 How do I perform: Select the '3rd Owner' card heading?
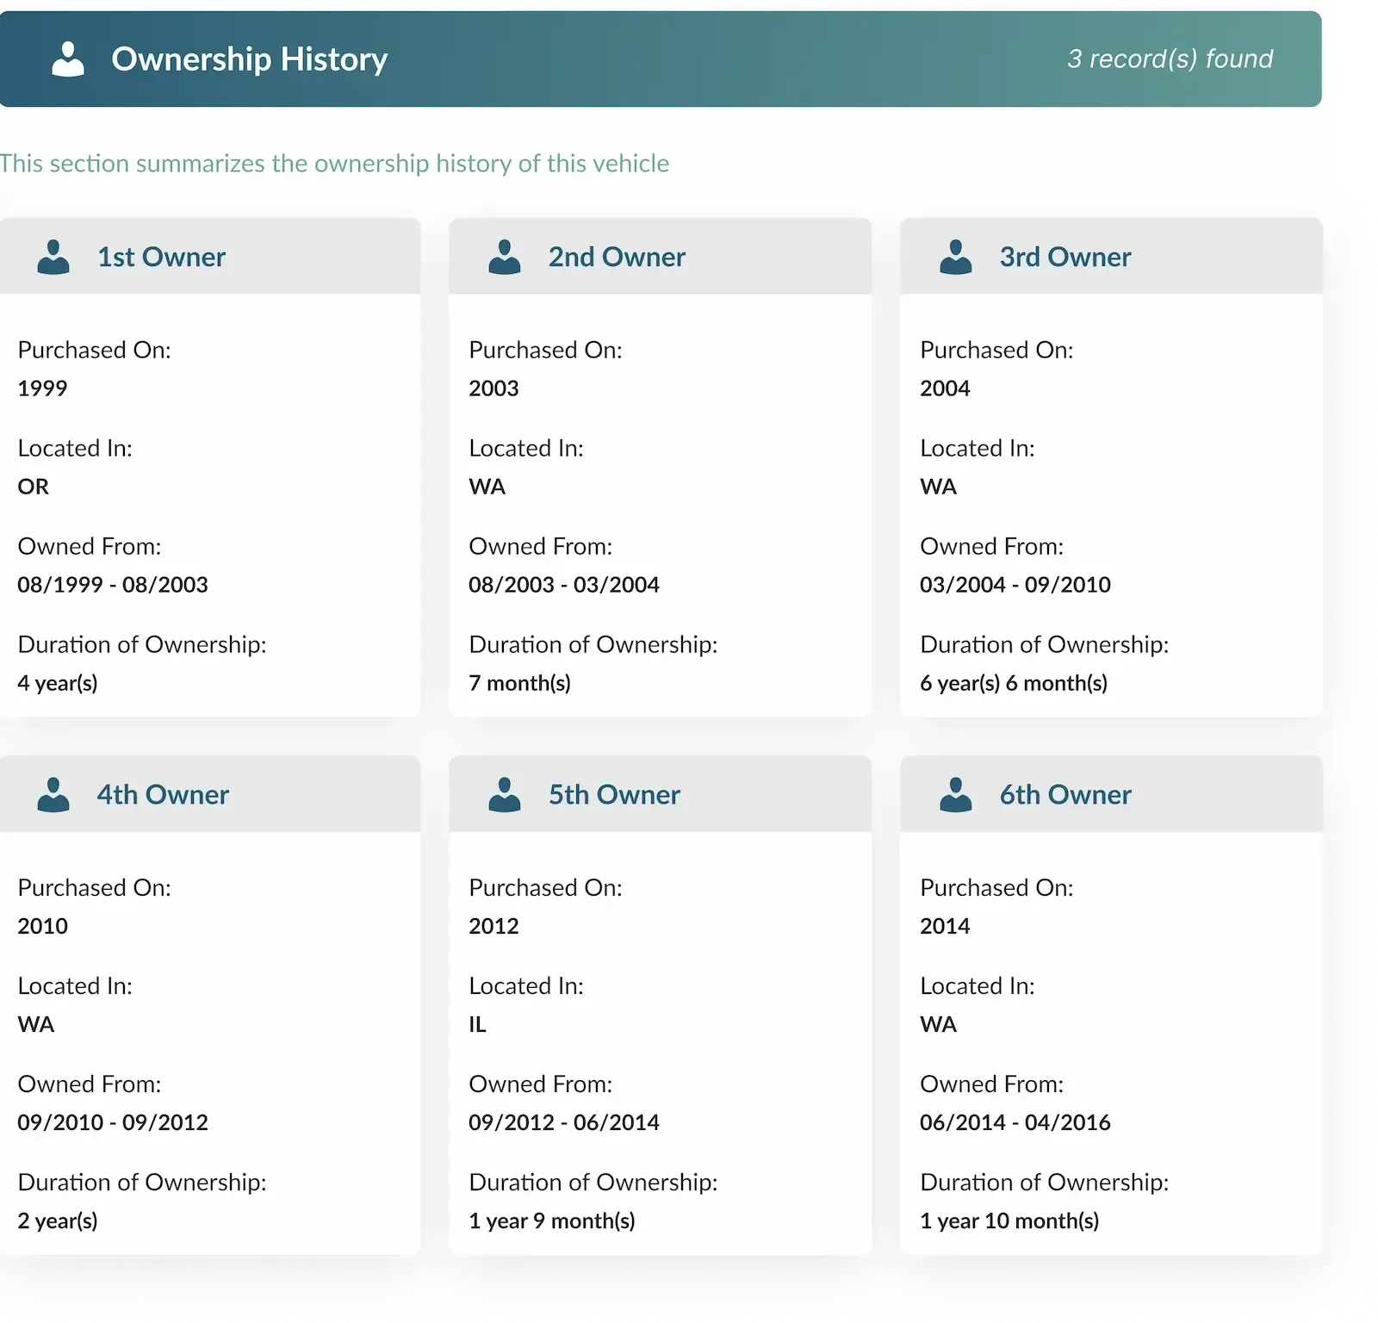pos(1065,257)
